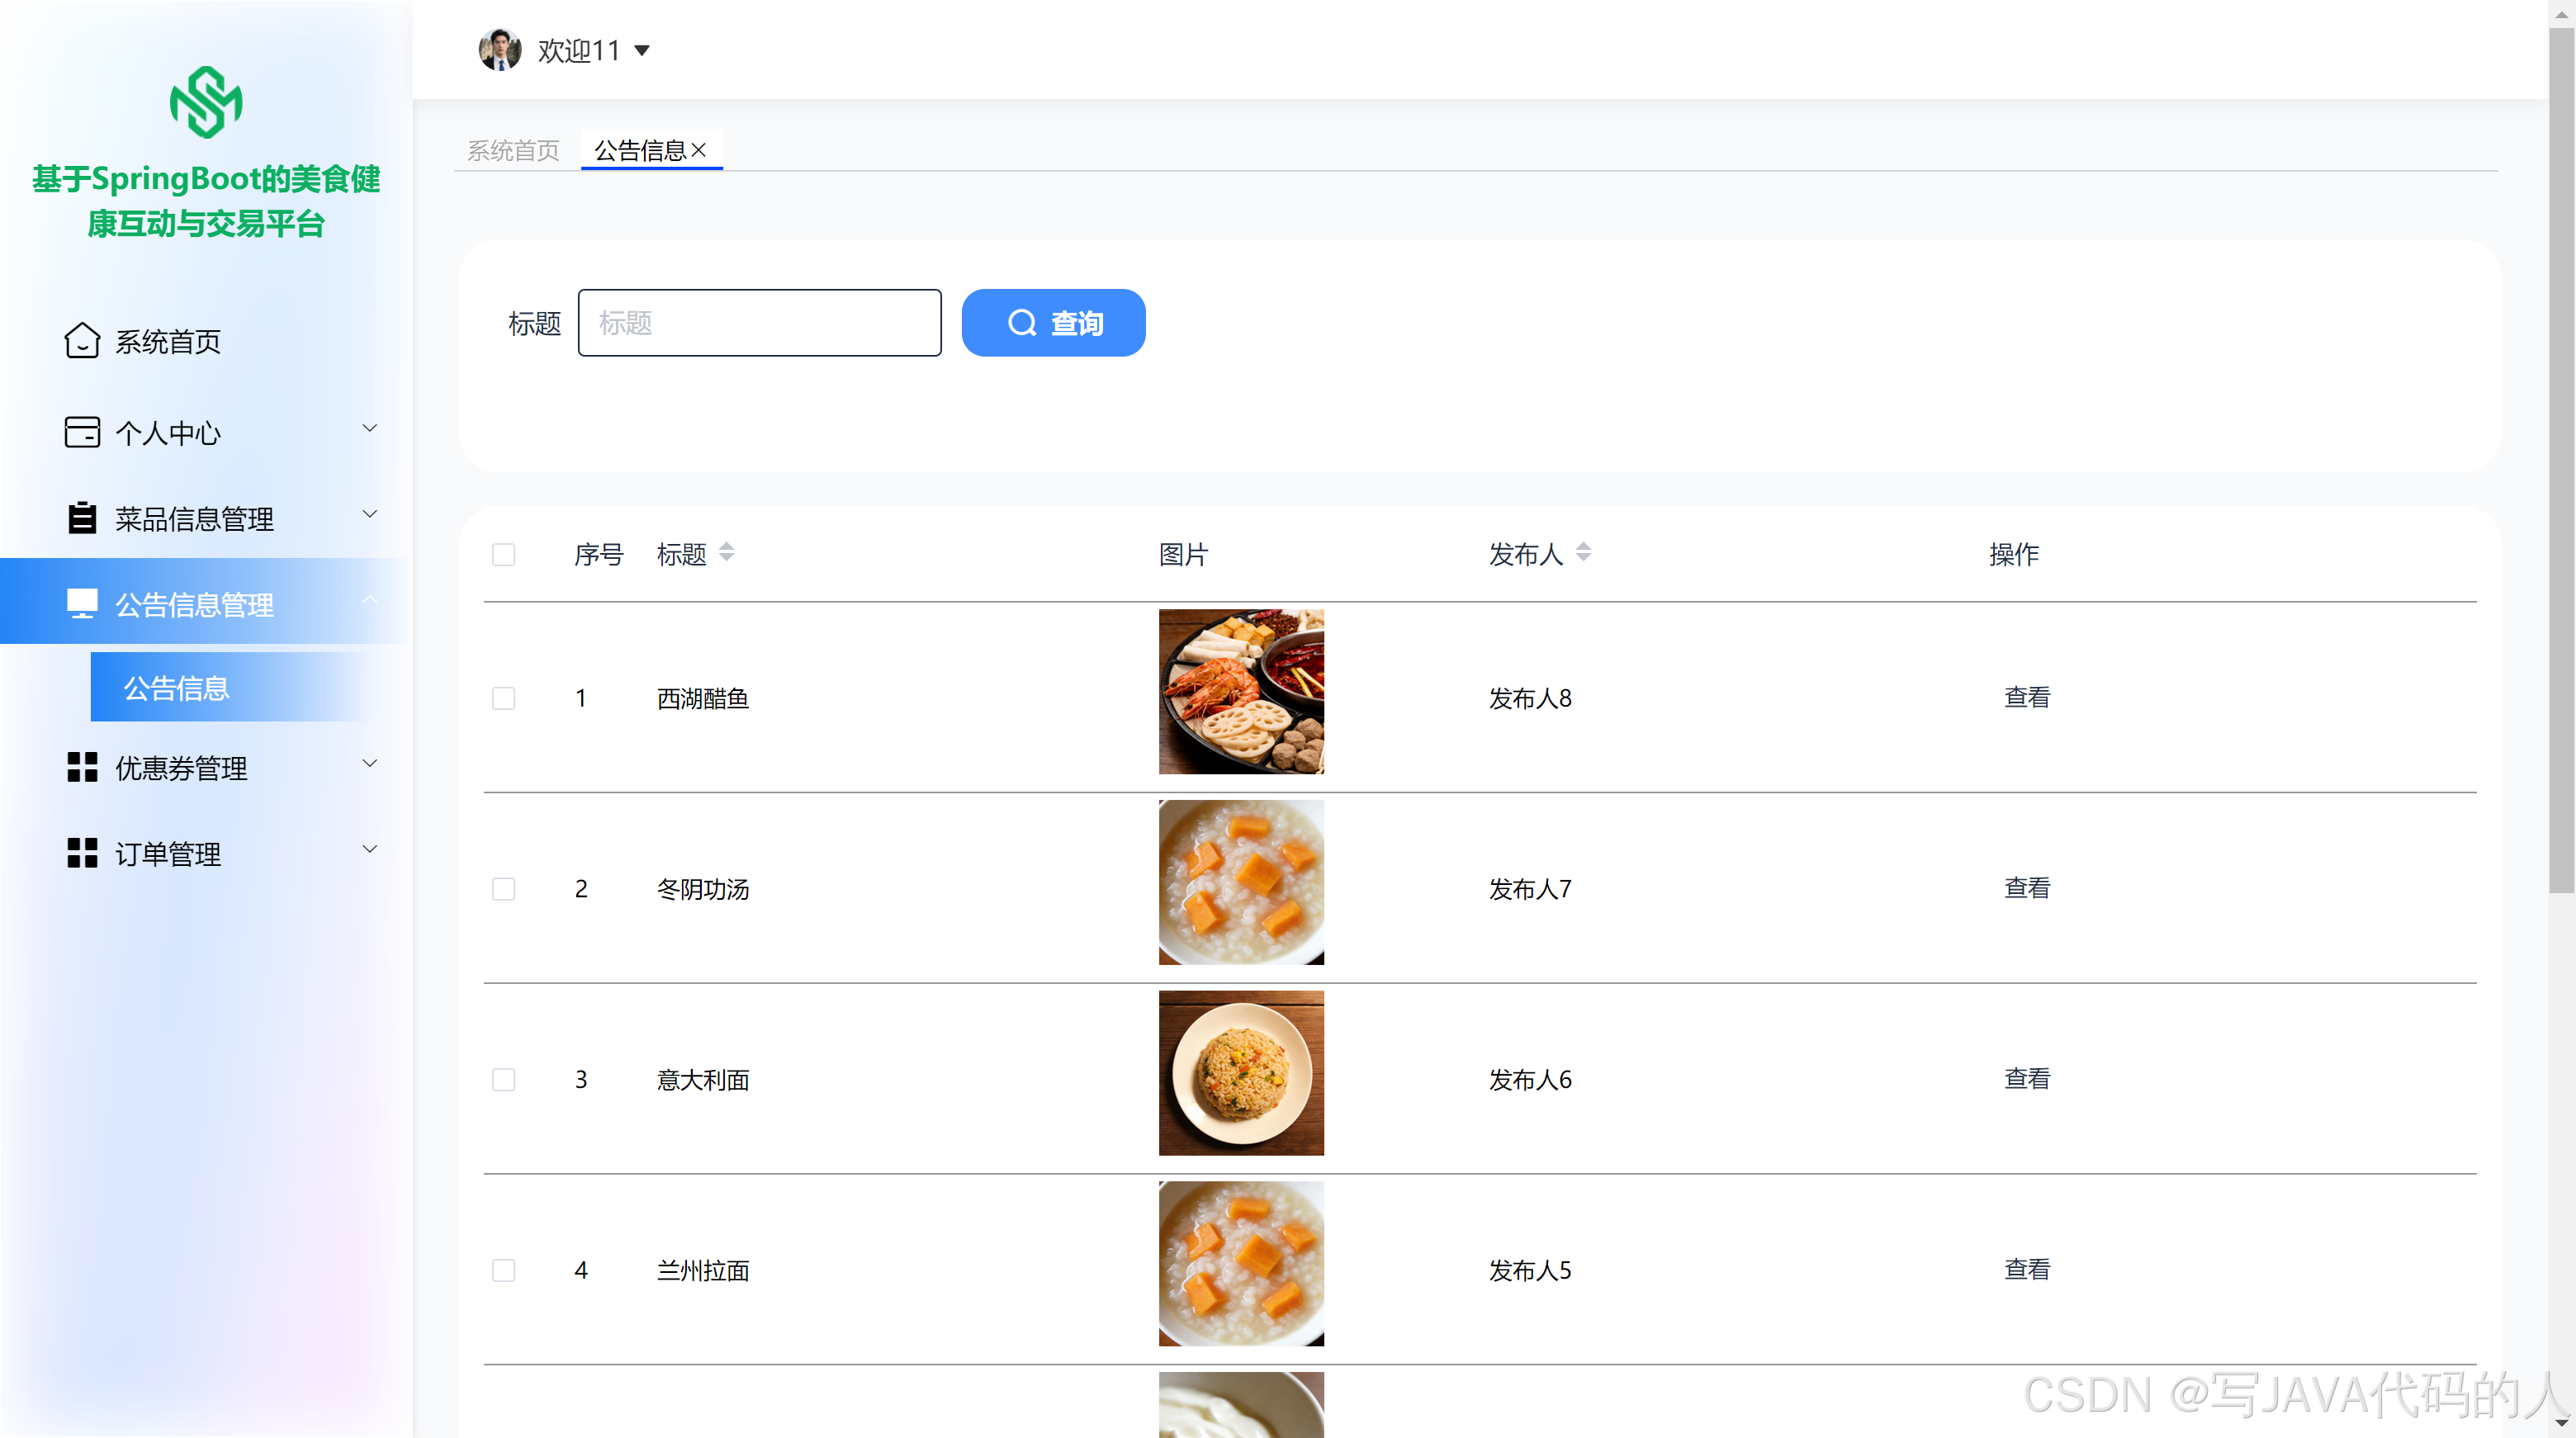Screen dimensions: 2576x1438
Task: Open 优惠券管理 sidebar menu
Action: pos(206,768)
